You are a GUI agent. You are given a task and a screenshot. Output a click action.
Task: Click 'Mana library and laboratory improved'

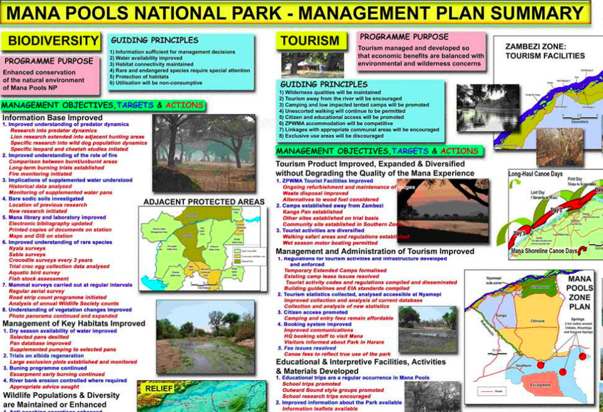click(54, 217)
